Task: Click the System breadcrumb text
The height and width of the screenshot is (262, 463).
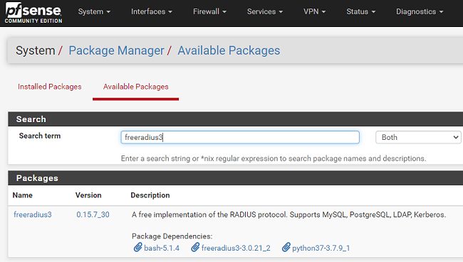Action: pyautogui.click(x=36, y=50)
